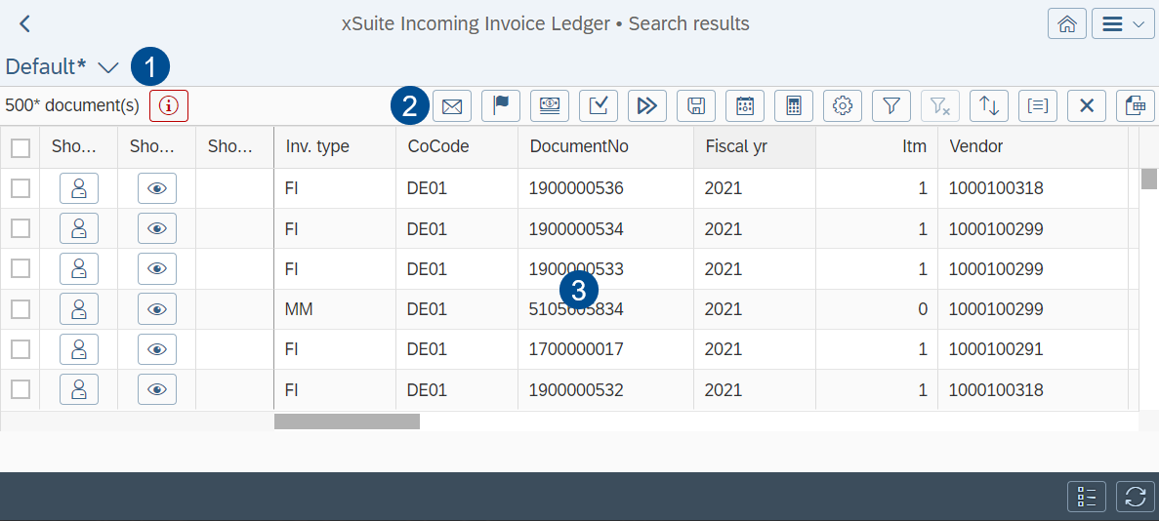Click the Vendor column header
Image resolution: width=1159 pixels, height=521 pixels.
(975, 146)
